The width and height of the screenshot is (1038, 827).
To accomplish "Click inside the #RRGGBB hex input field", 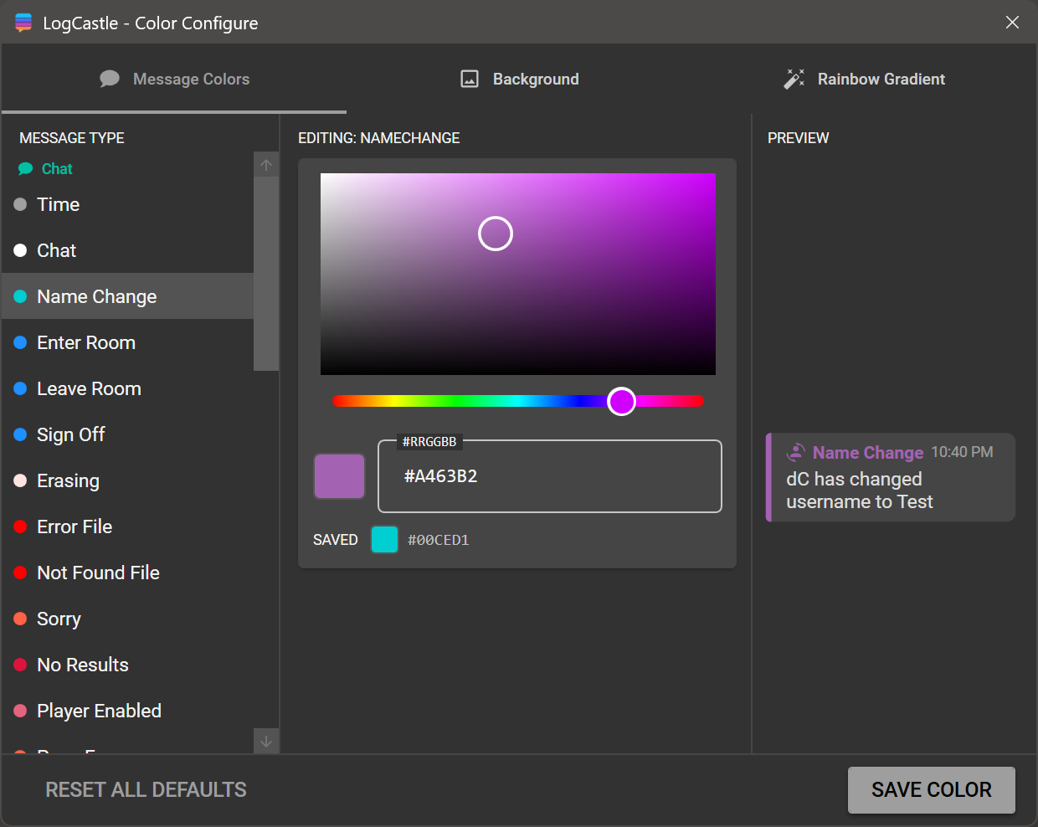I will pos(550,475).
